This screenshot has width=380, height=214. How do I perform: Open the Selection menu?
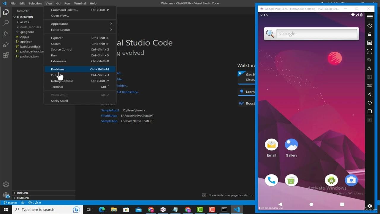[35, 3]
